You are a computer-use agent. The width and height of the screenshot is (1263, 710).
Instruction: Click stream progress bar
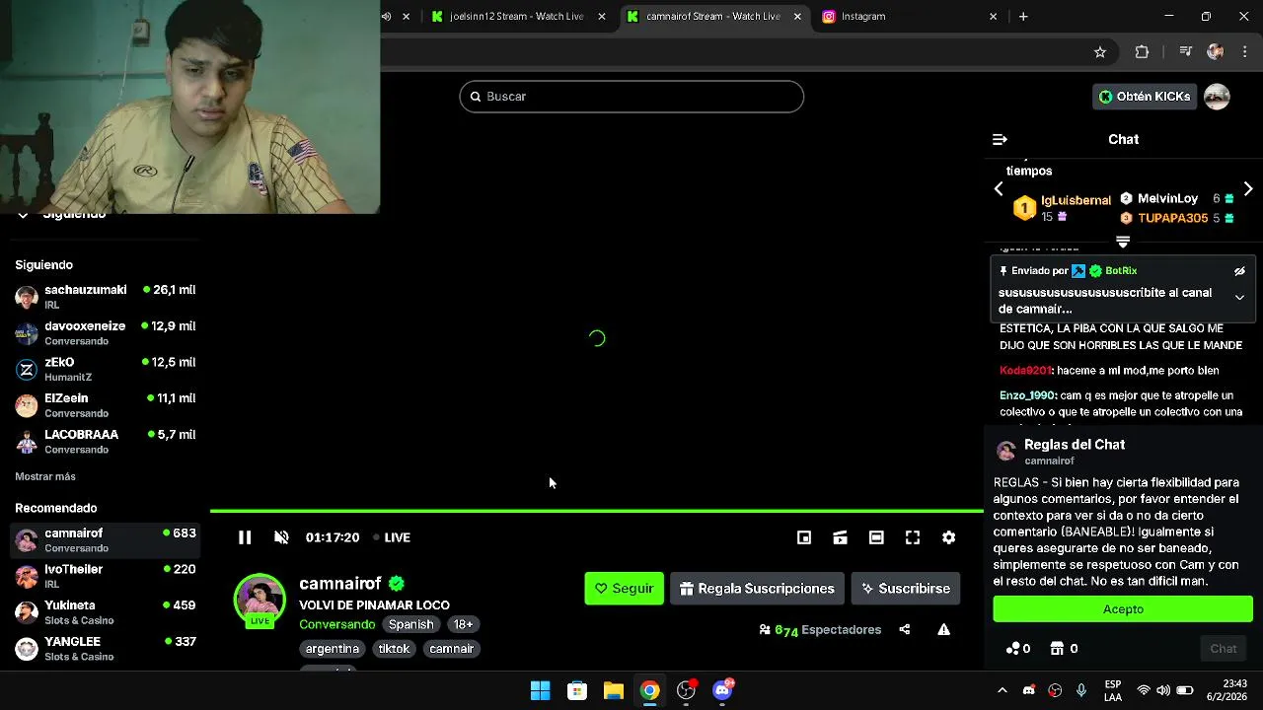(x=597, y=511)
